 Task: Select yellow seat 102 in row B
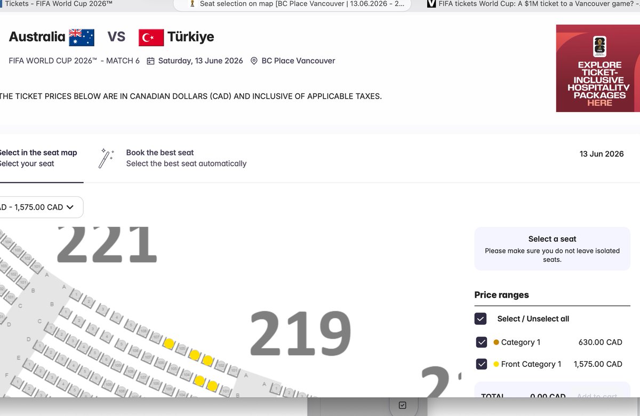click(212, 386)
